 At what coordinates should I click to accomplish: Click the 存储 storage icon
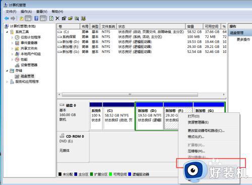click(x=12, y=71)
